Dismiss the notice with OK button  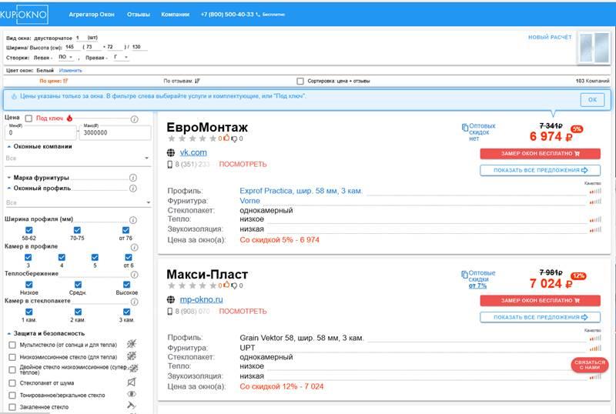(x=592, y=100)
